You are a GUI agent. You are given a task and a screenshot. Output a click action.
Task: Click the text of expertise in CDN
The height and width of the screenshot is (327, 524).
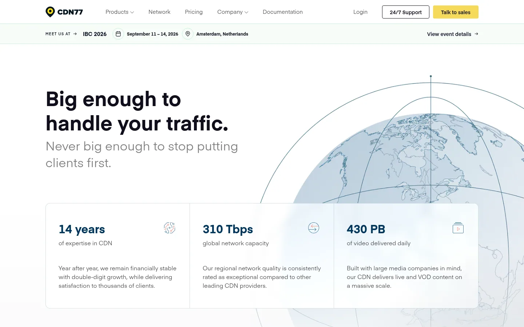86,243
